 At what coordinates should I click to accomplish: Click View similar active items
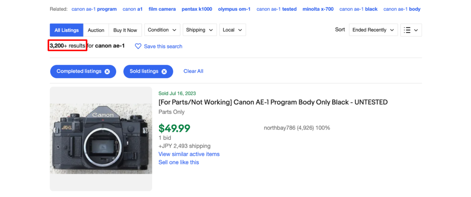(189, 154)
